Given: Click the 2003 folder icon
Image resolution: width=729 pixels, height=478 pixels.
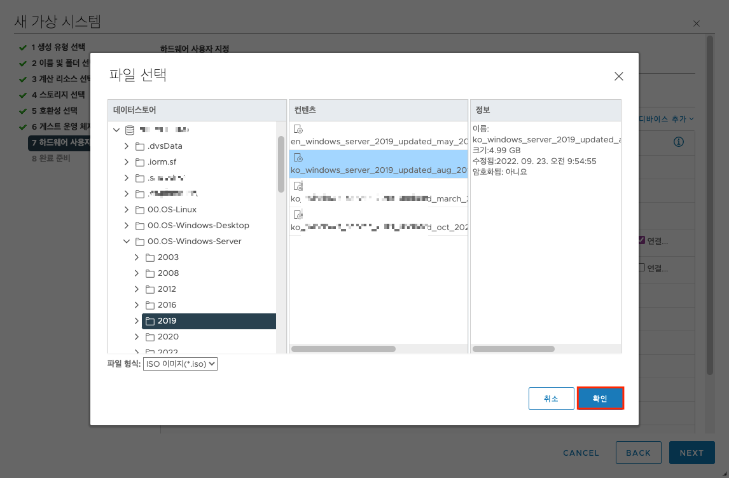Looking at the screenshot, I should click(x=150, y=258).
